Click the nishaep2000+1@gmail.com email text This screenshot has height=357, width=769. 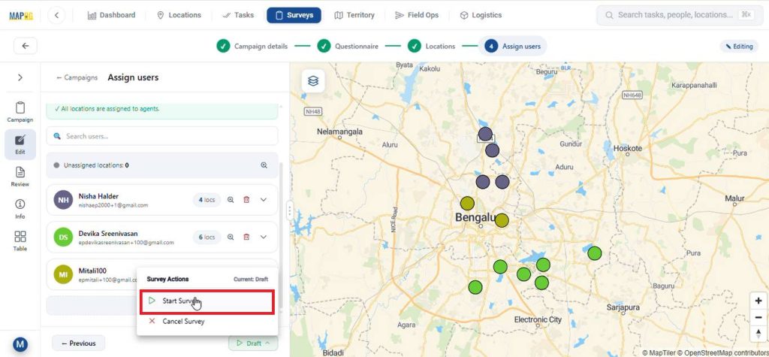tap(113, 205)
